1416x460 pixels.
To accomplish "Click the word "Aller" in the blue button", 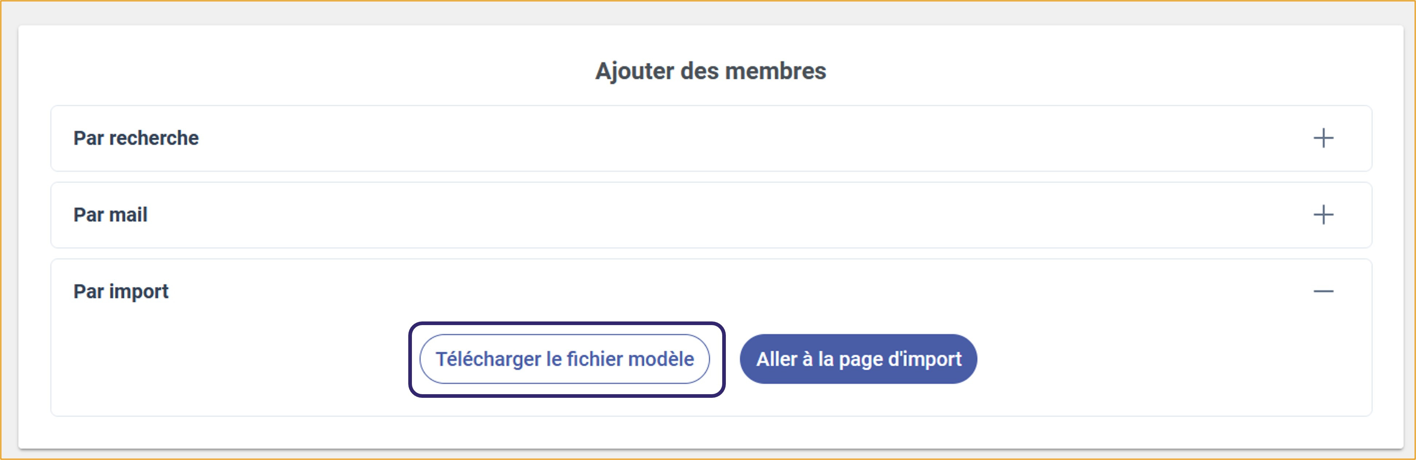I will [x=776, y=359].
